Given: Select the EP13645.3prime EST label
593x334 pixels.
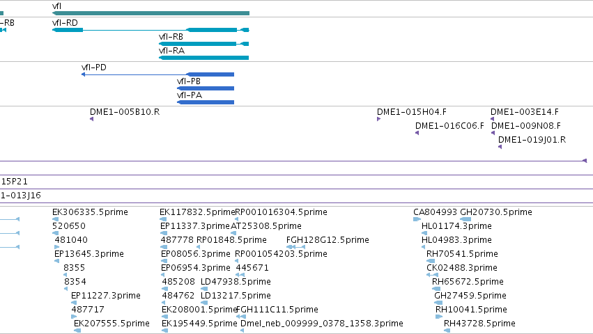Looking at the screenshot, I should pyautogui.click(x=89, y=254).
